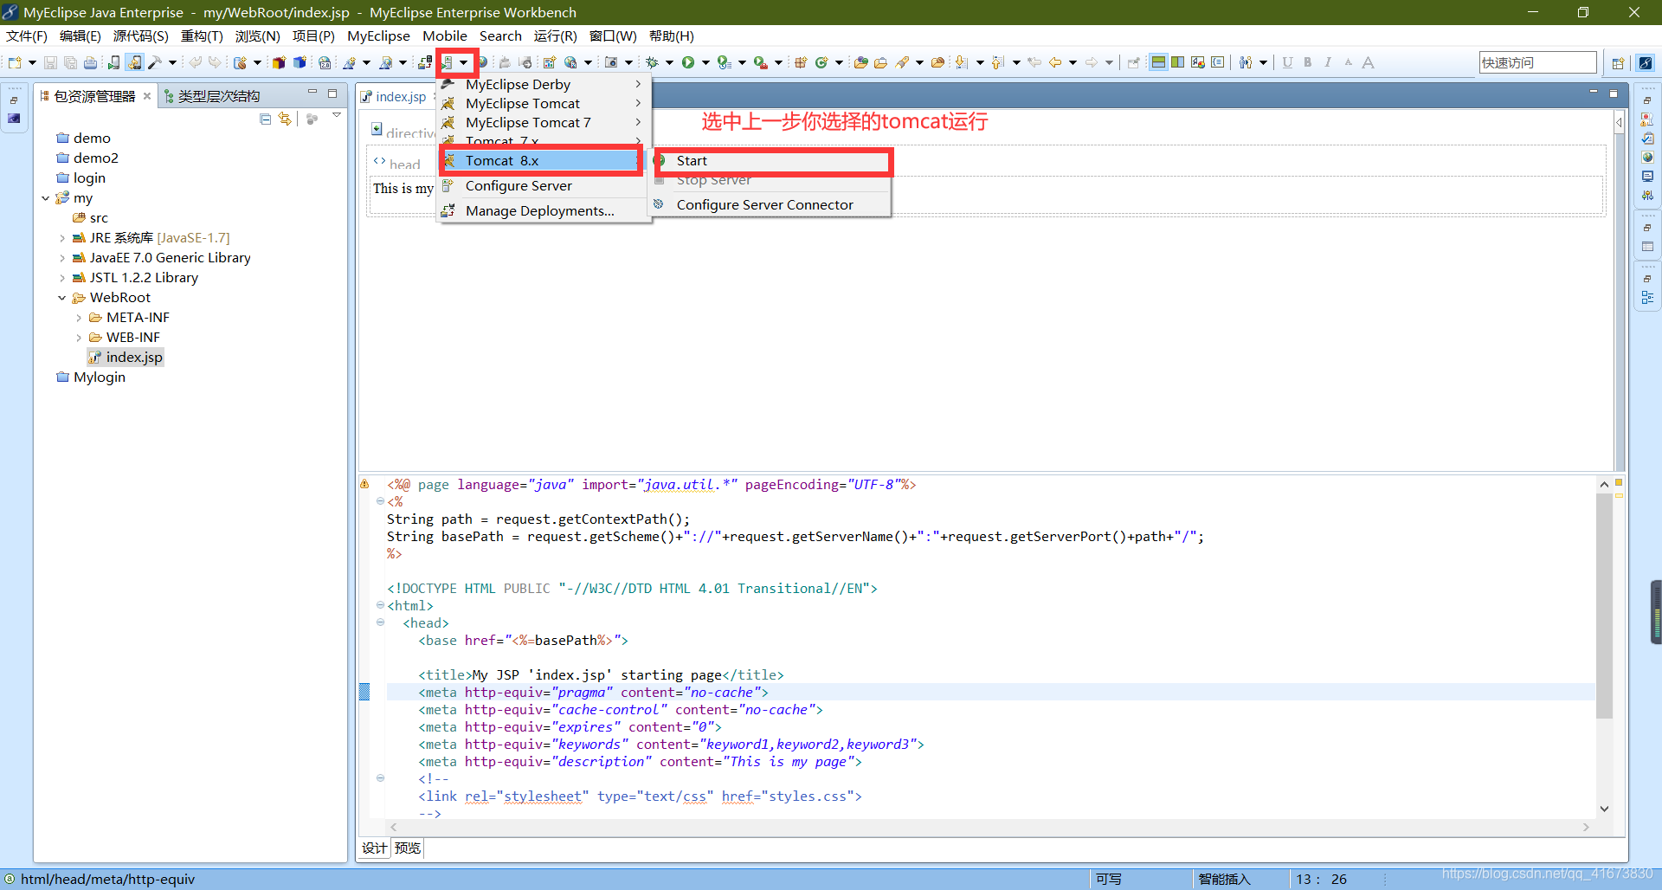Close the 包资源管理器 view tab

pyautogui.click(x=147, y=96)
